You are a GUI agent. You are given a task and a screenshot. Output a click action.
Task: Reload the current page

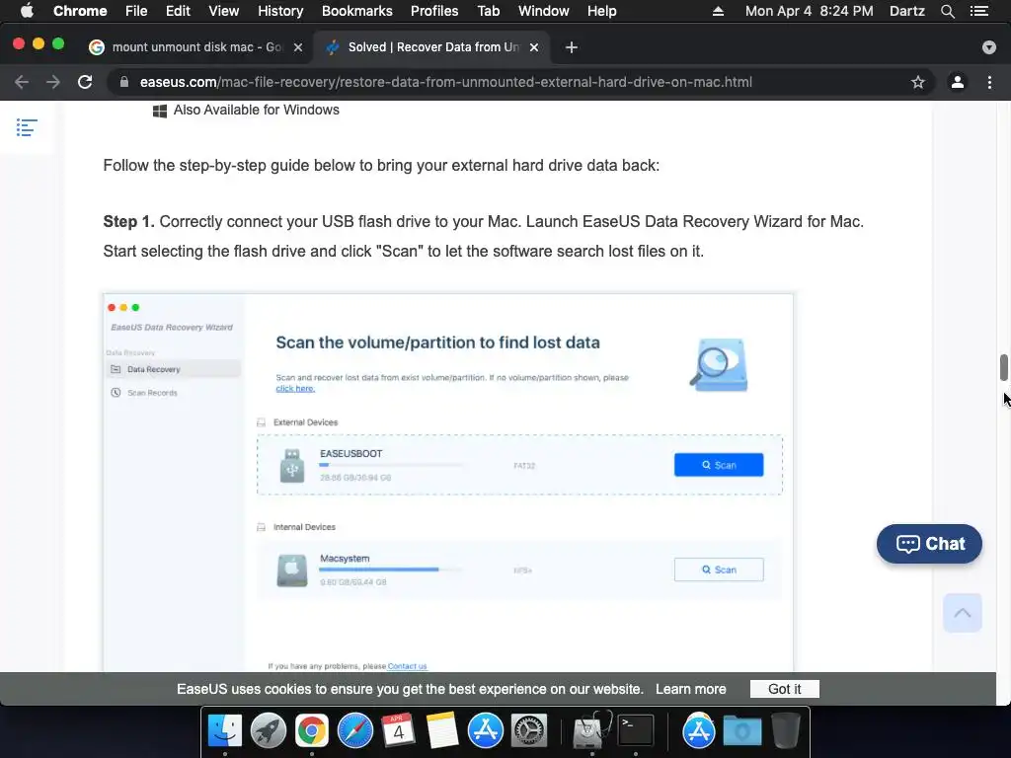tap(85, 82)
